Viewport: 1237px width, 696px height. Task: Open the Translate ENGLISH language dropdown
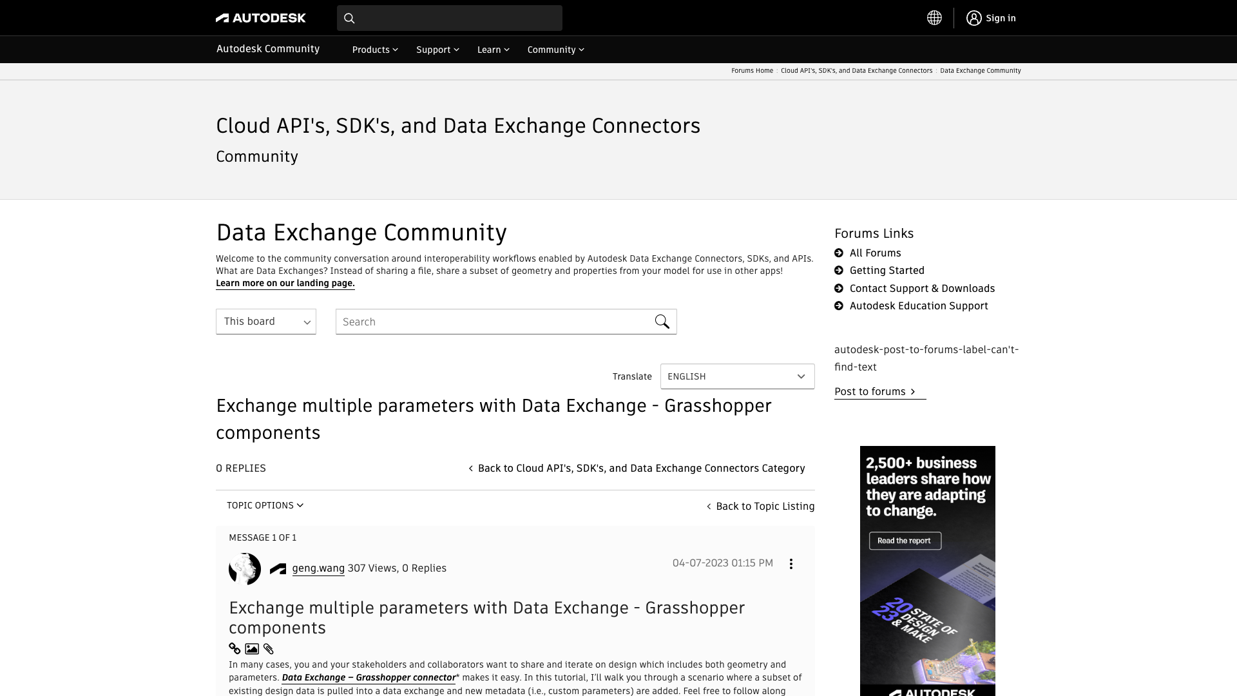tap(737, 376)
